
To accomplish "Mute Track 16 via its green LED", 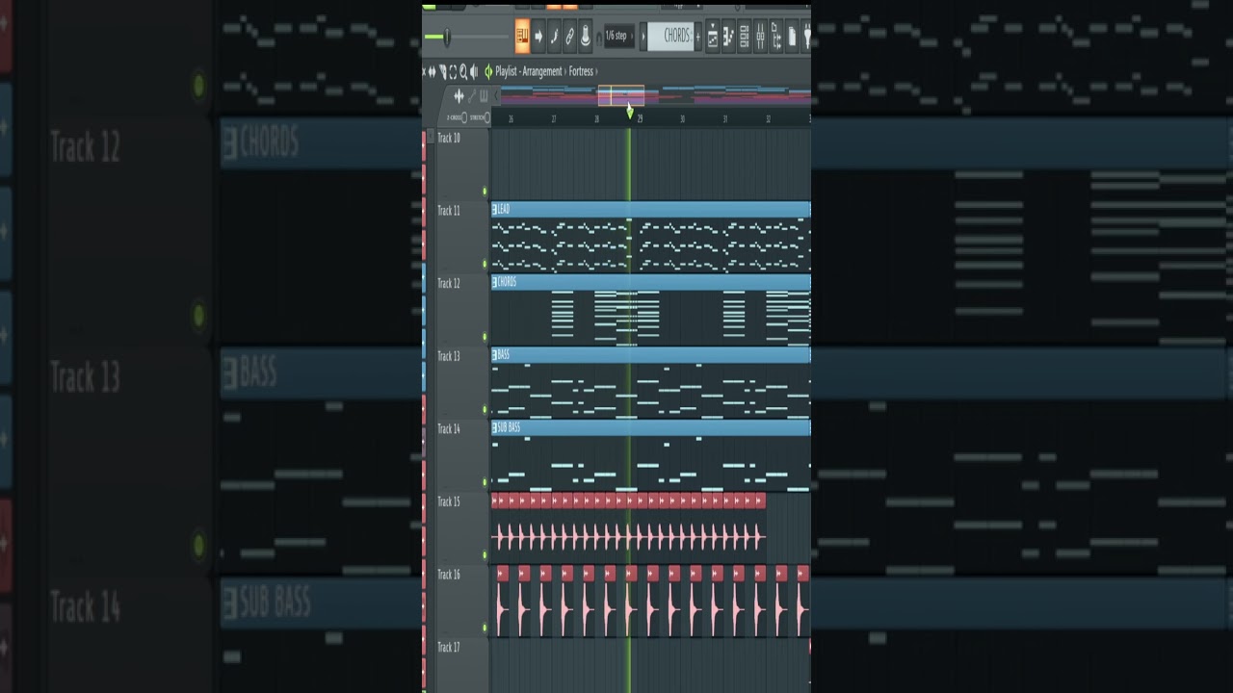I will click(x=485, y=628).
